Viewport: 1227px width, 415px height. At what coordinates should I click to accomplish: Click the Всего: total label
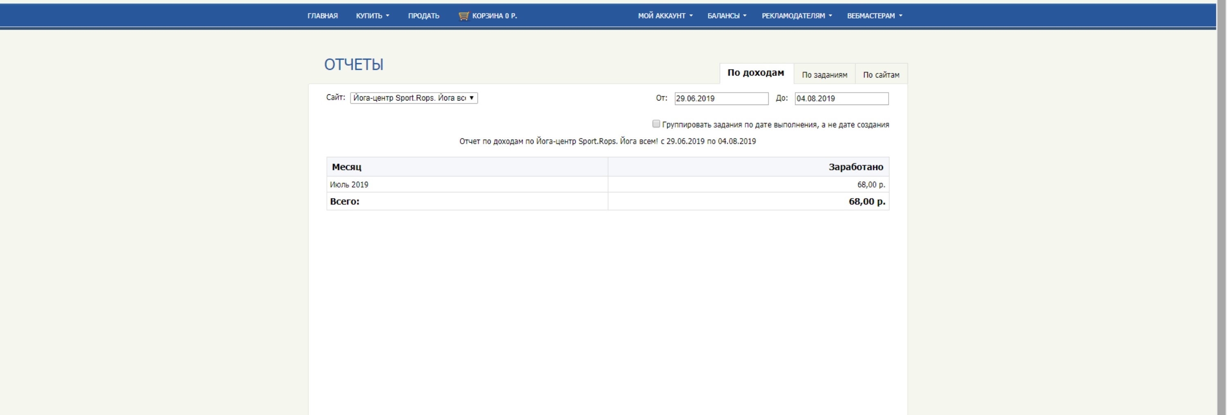coord(345,201)
